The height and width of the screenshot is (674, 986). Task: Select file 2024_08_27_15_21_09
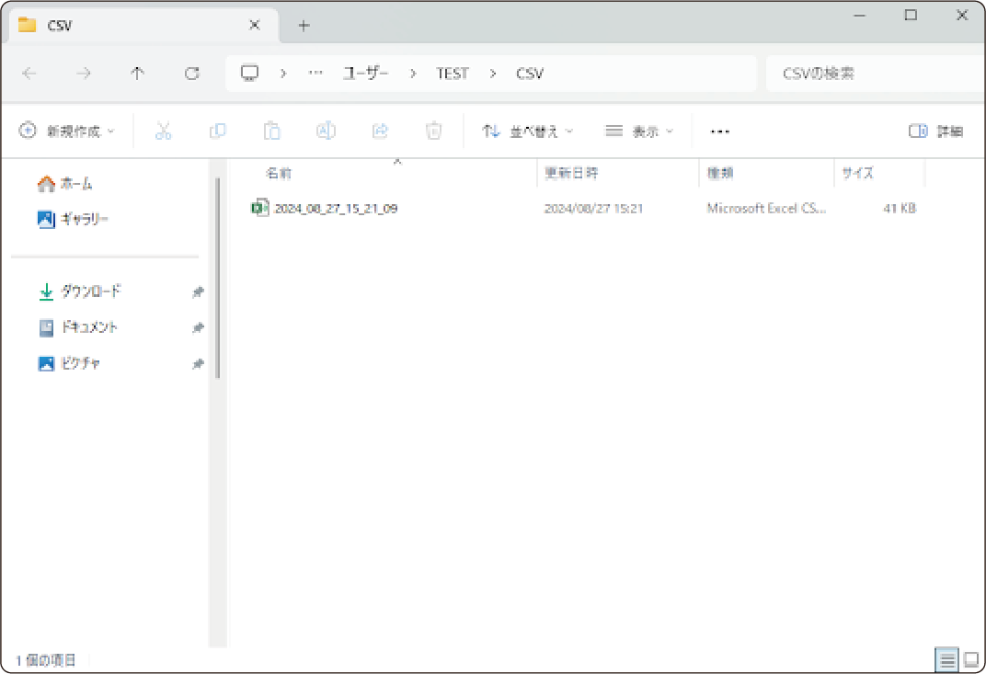336,209
